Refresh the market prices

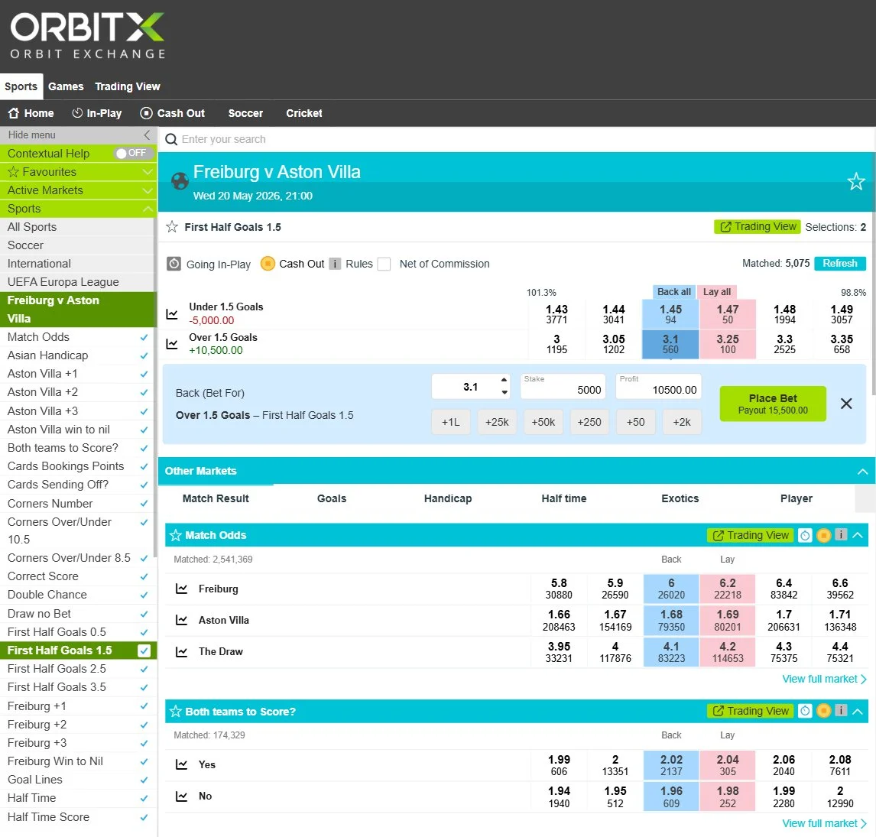coord(839,263)
